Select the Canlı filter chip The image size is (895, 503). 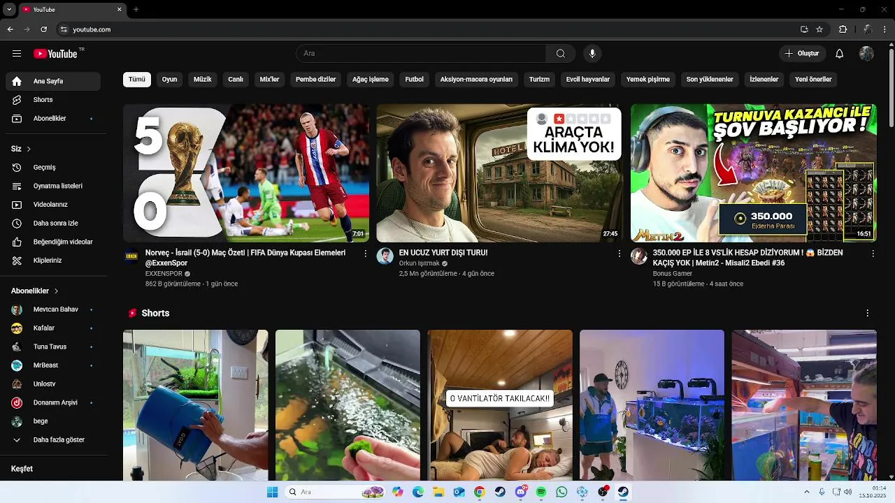click(x=236, y=80)
